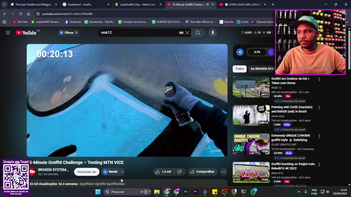Open the Lurkit bookmark

pos(243,22)
